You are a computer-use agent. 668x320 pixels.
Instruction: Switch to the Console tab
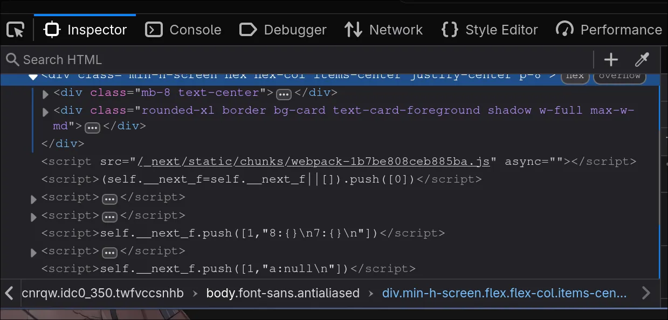point(183,30)
